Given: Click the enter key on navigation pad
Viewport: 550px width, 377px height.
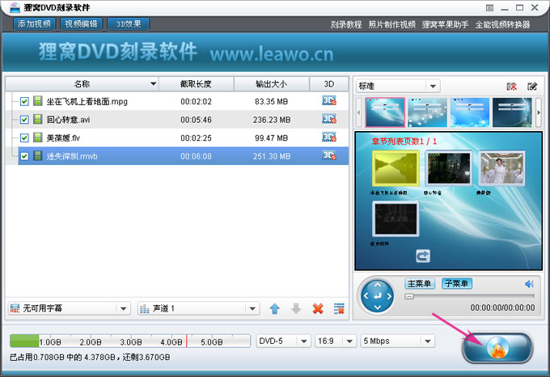Looking at the screenshot, I should point(378,296).
